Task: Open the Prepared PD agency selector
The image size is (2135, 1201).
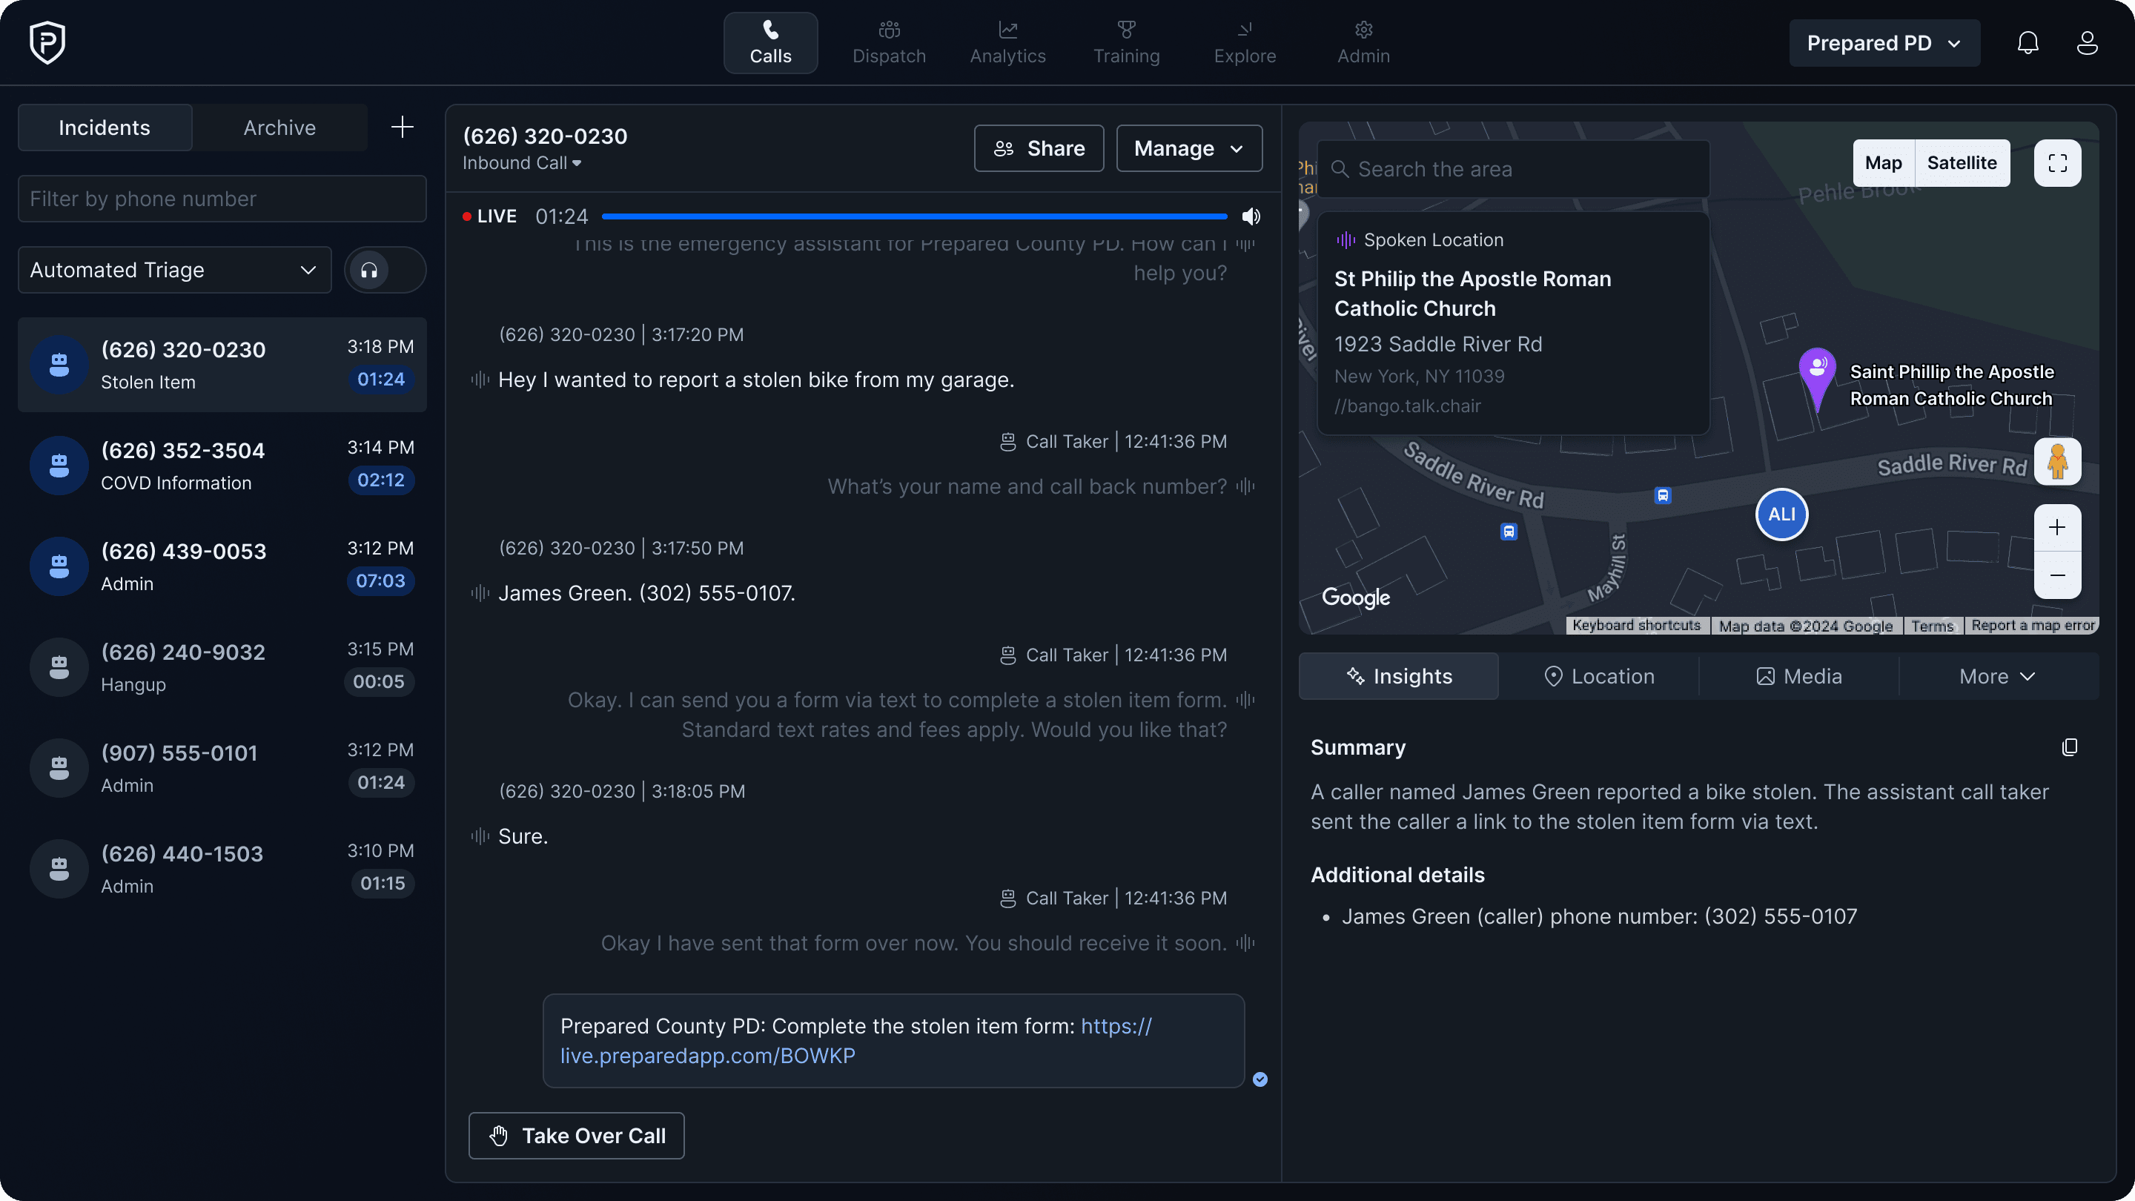Action: point(1883,43)
